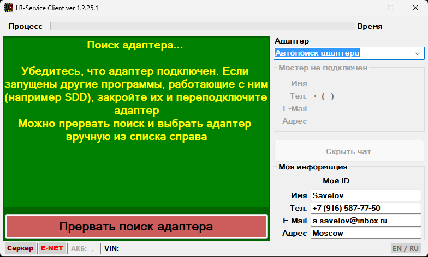
Task: Click the Адрес field containing Moscow
Action: (x=365, y=233)
